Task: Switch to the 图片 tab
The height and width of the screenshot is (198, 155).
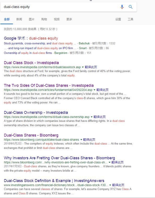Action: 32,19
